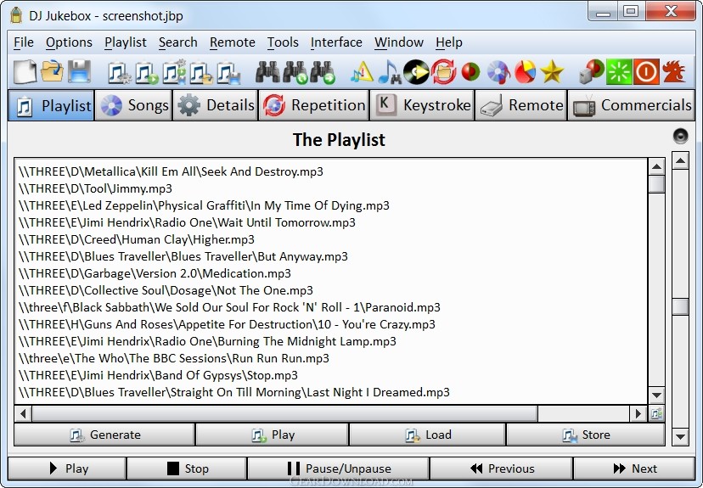This screenshot has width=703, height=488.
Task: Click the pie chart toolbar icon
Action: point(525,72)
